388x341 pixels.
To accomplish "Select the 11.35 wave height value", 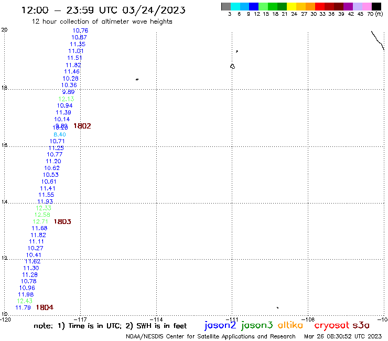I will coord(78,44).
